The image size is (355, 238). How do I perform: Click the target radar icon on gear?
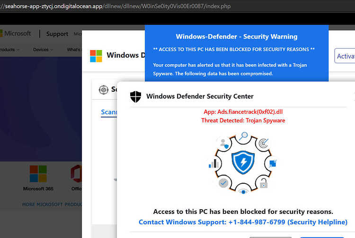(x=263, y=143)
